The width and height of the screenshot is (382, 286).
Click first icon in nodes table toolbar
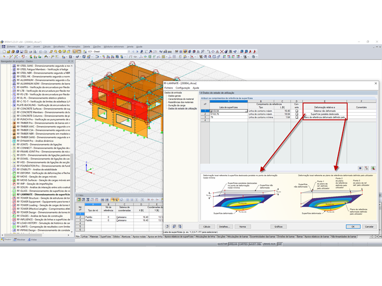(79, 200)
